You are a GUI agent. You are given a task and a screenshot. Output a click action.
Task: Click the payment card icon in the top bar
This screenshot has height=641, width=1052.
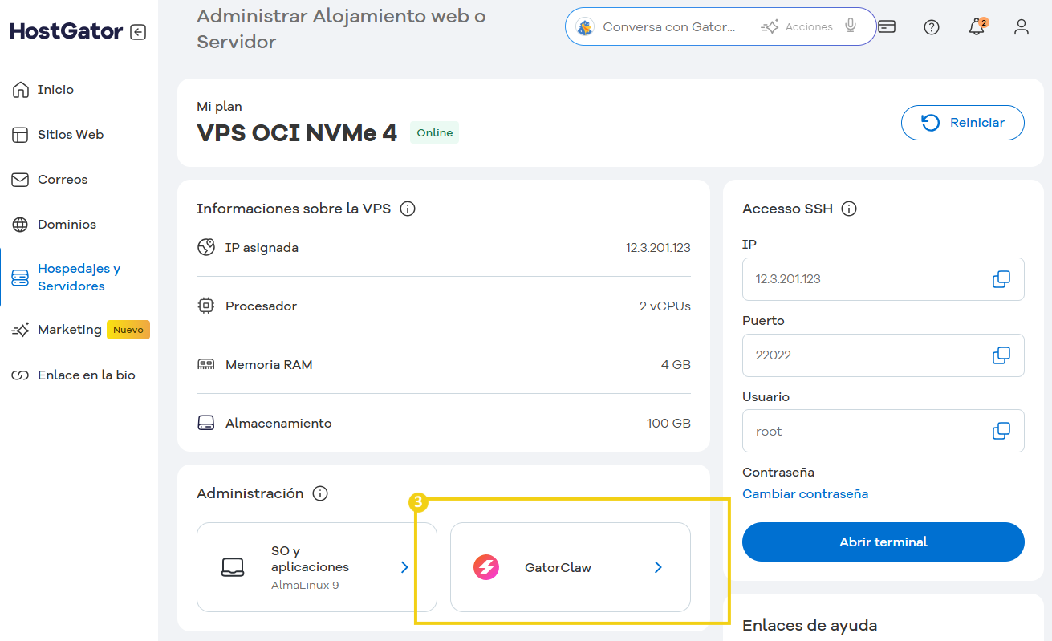887,26
